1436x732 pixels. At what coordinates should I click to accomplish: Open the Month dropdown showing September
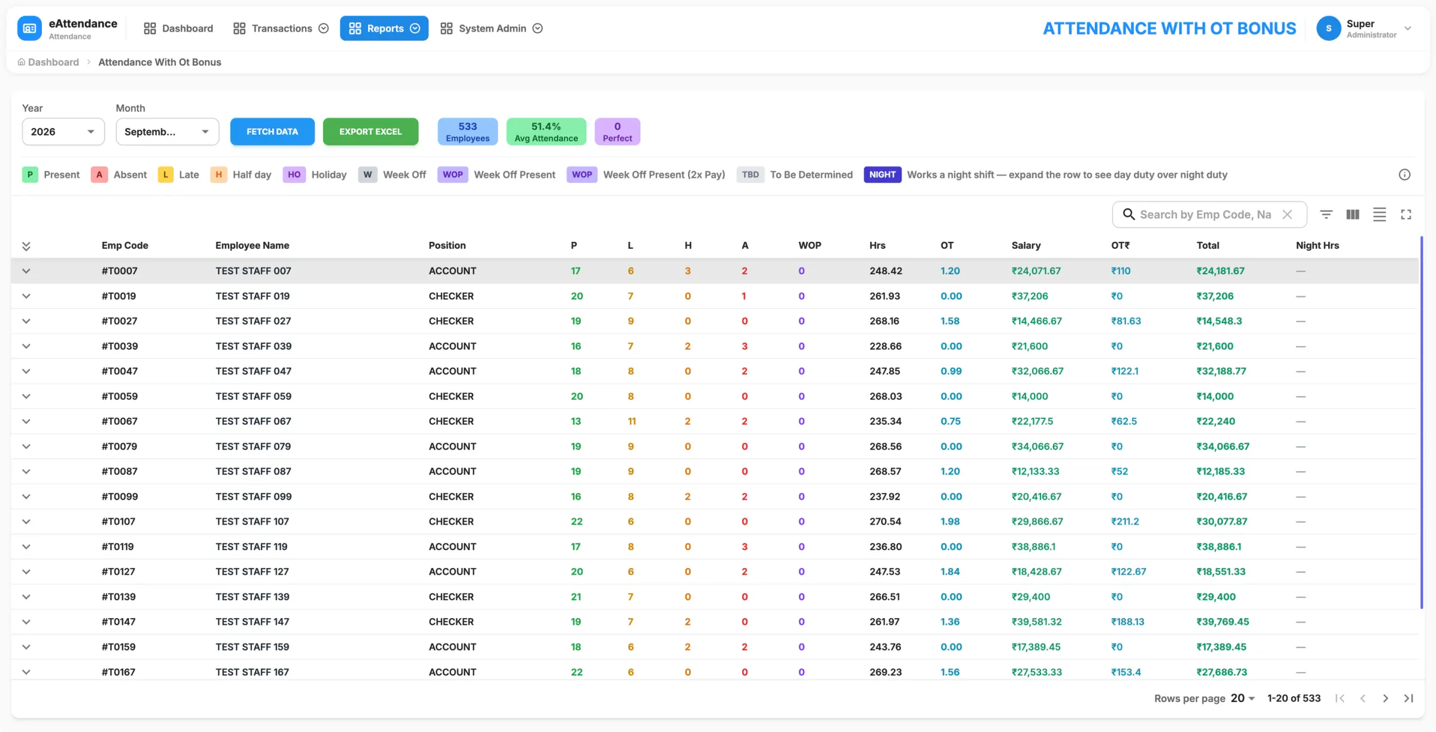167,132
